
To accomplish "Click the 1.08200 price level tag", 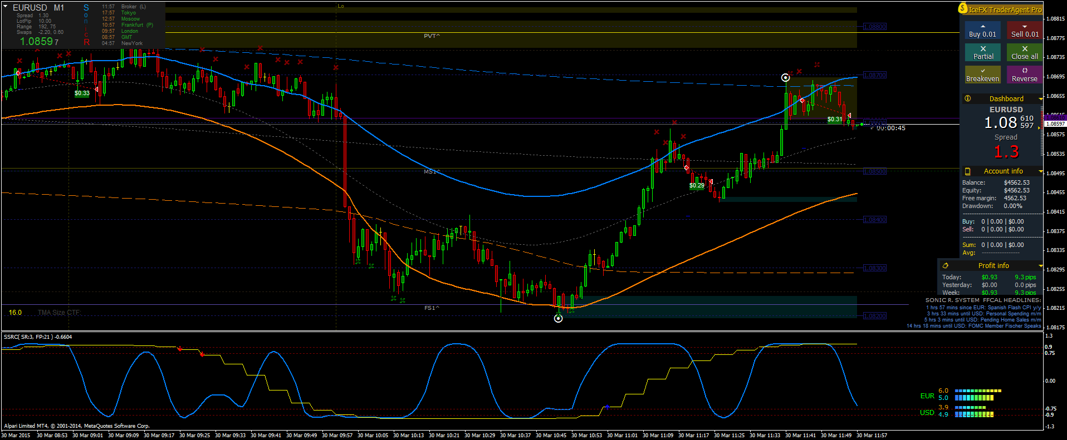I will [x=875, y=316].
